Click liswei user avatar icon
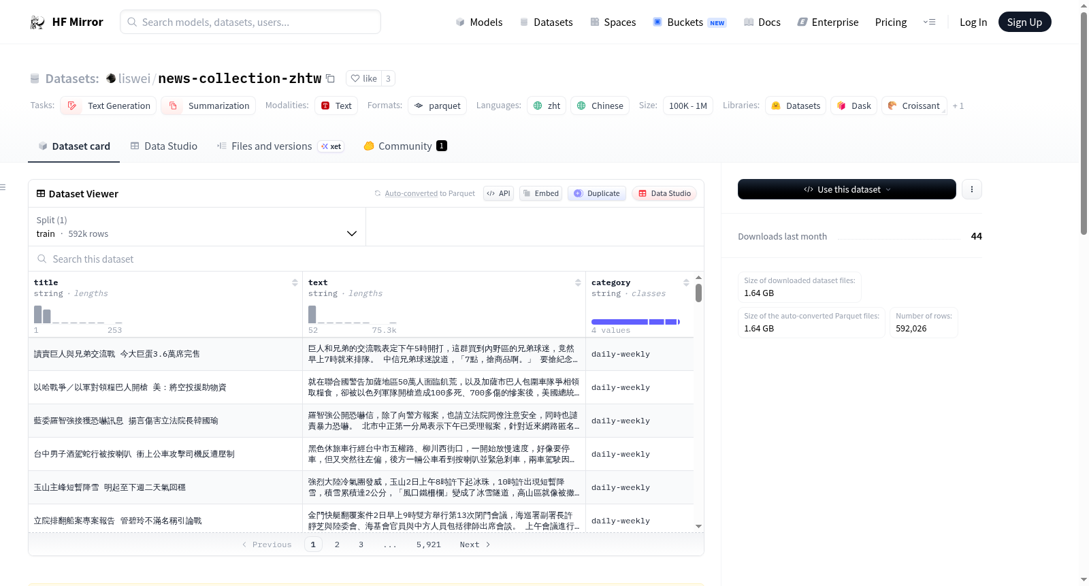This screenshot has height=586, width=1089. 111,78
